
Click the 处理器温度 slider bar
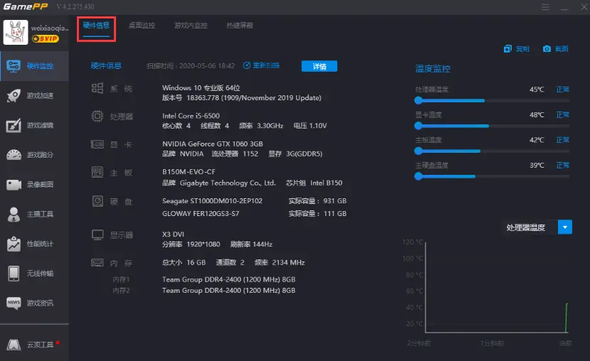[x=491, y=100]
